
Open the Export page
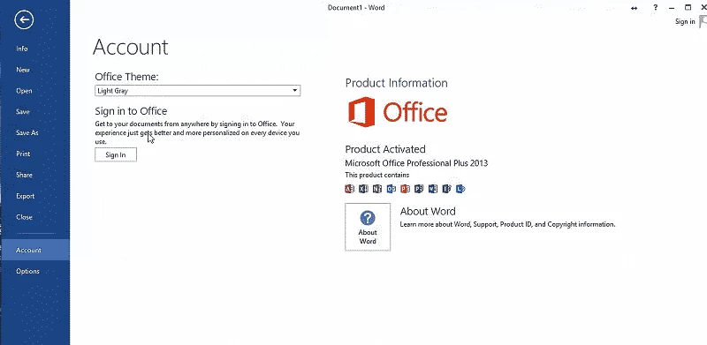tap(26, 196)
